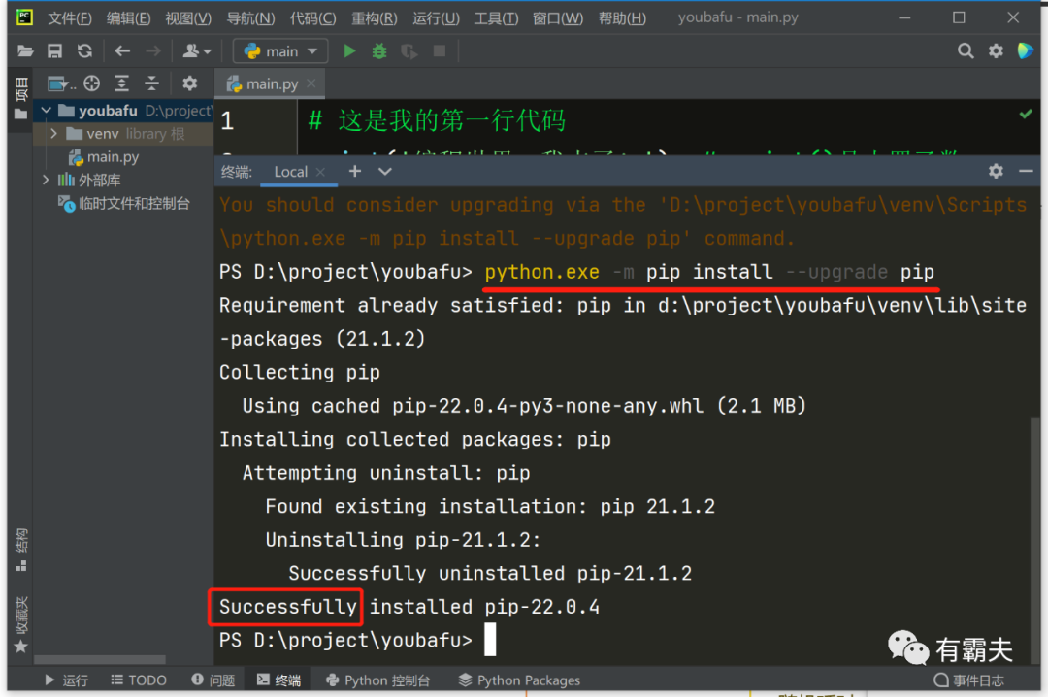Viewport: 1048px width, 697px height.
Task: Start debugging with the bug icon
Action: [379, 51]
